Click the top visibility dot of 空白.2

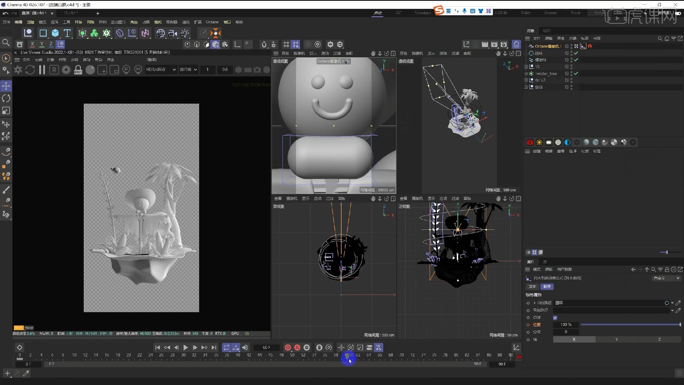571,79
